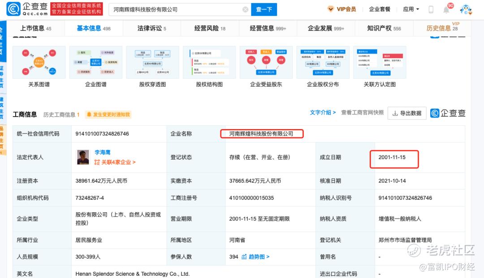Open 趋势图 link next to 394
Image resolution: width=484 pixels, height=278 pixels.
tap(255, 257)
